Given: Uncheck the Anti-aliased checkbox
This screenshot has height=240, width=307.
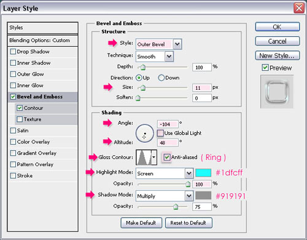Looking at the screenshot, I should (167, 158).
